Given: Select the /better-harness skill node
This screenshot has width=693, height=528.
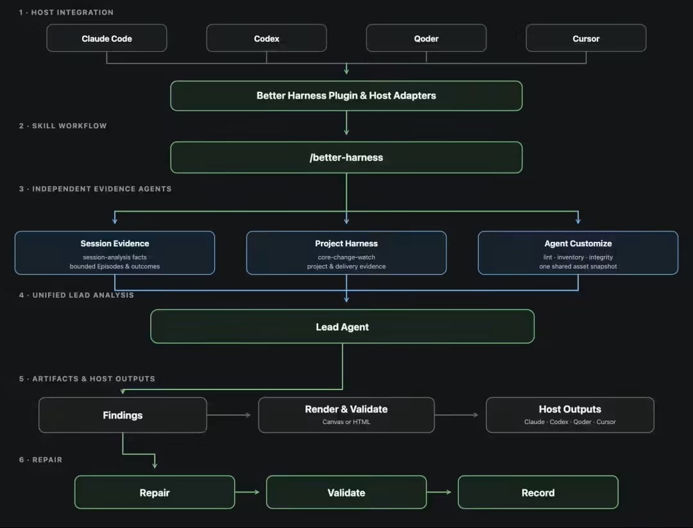Looking at the screenshot, I should 346,157.
